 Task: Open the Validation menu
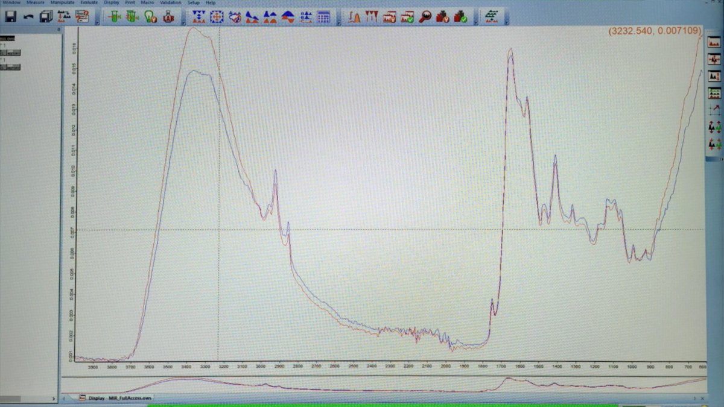pyautogui.click(x=171, y=2)
